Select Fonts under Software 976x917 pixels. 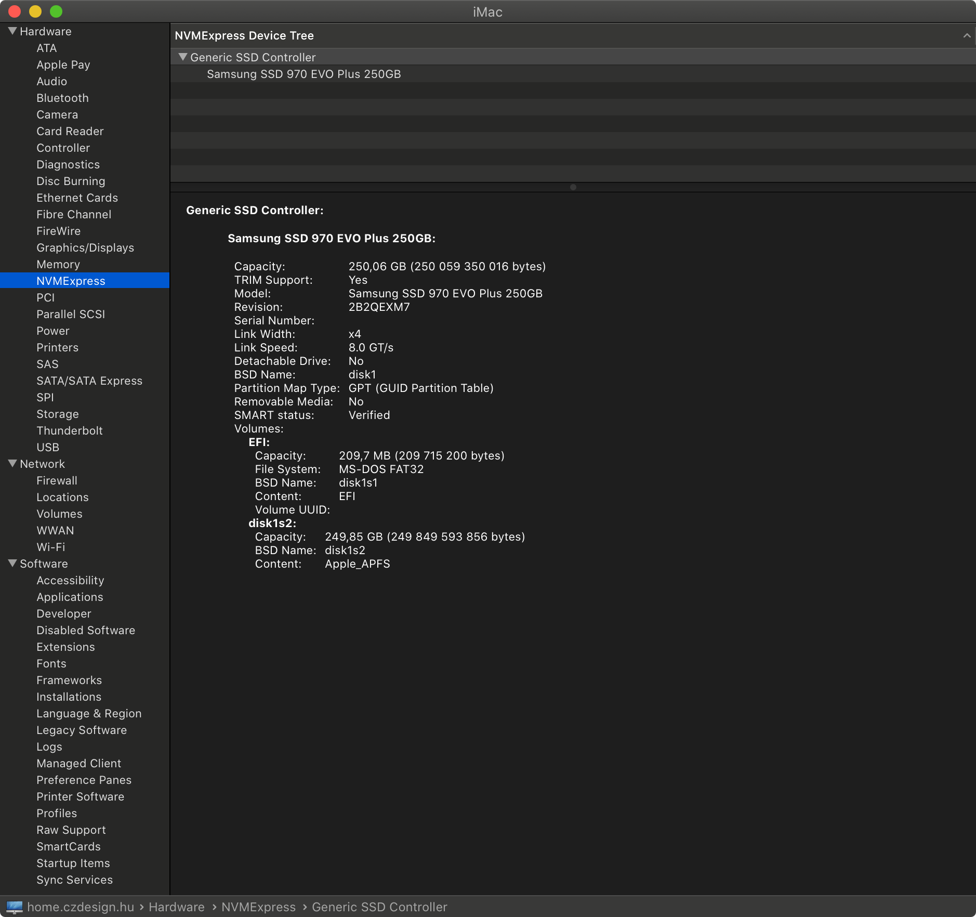(51, 663)
